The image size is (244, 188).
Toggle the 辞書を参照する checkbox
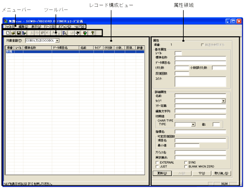tap(202, 45)
